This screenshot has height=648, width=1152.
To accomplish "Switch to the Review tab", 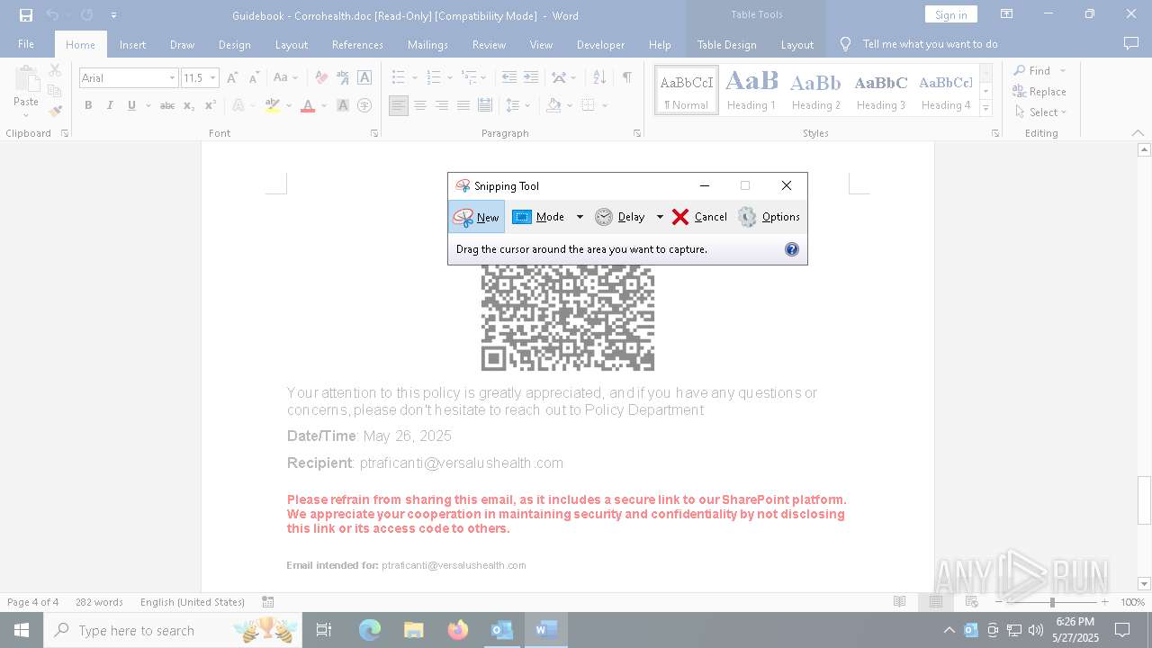I will 489,44.
